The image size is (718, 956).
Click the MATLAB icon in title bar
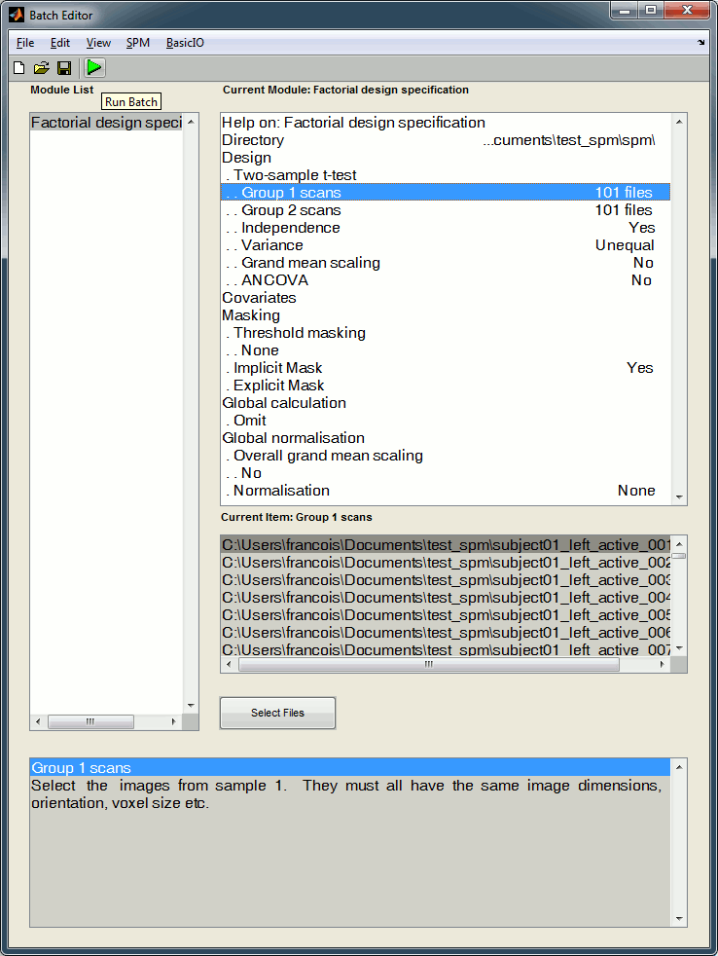click(17, 15)
